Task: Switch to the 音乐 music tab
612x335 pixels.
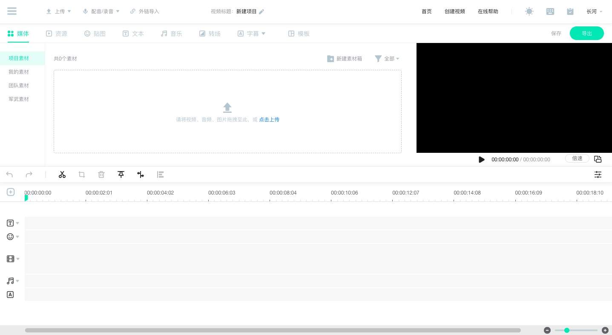Action: 172,34
